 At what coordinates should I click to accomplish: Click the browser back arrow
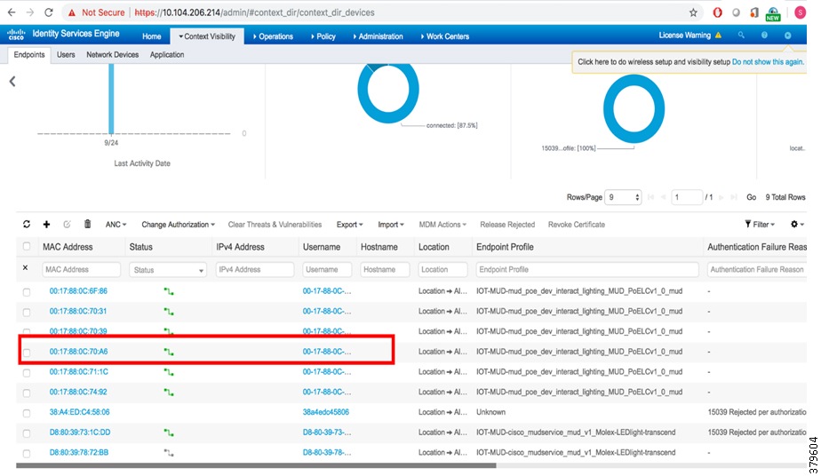click(11, 12)
